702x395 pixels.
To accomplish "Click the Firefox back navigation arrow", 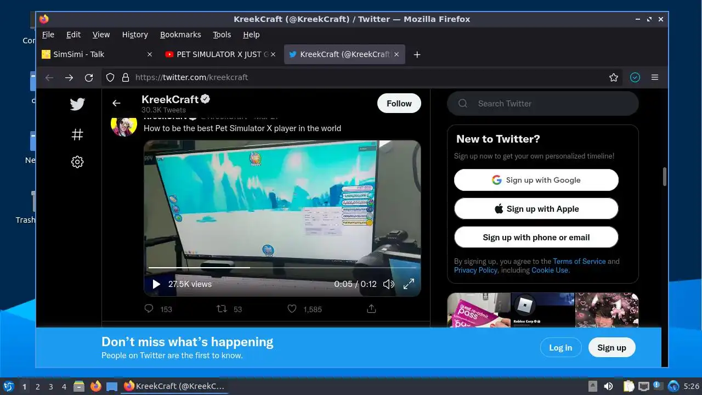I will click(x=49, y=77).
